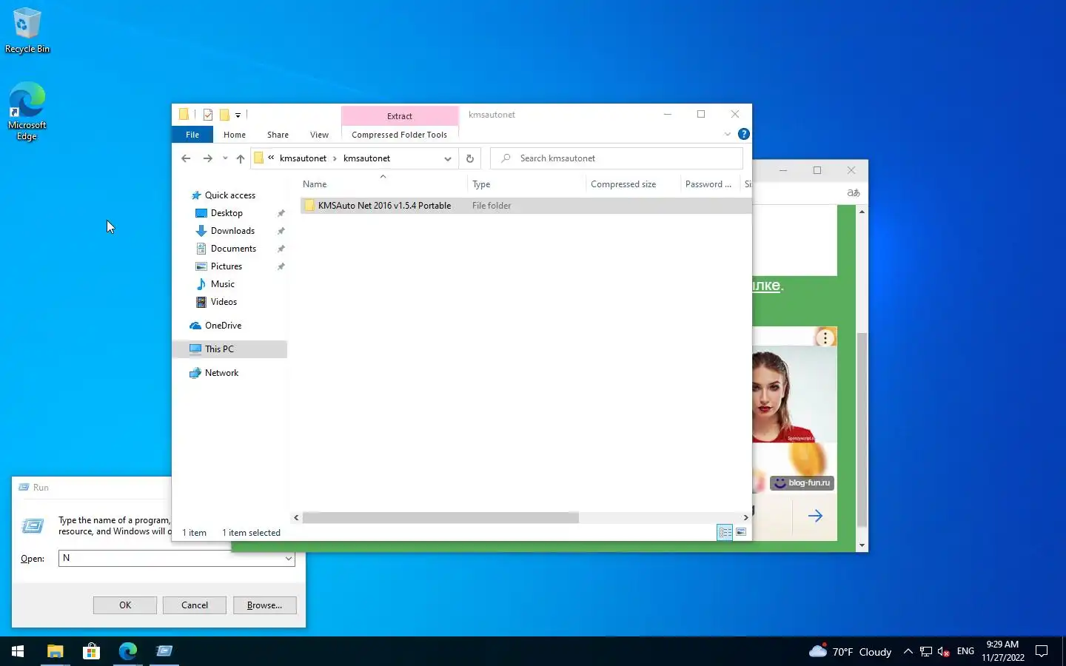Open Music in navigation pane

(x=222, y=284)
